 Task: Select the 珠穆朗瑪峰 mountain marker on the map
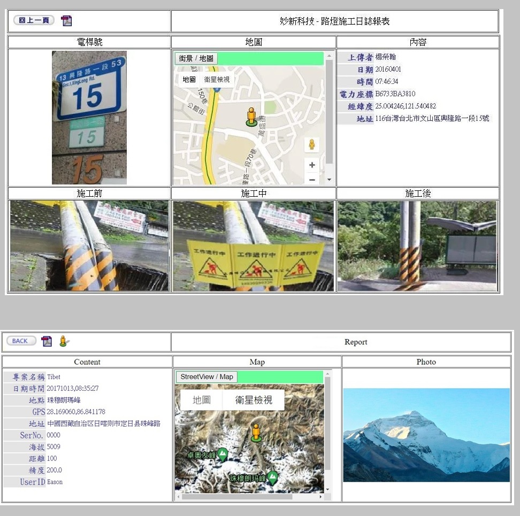(x=273, y=477)
